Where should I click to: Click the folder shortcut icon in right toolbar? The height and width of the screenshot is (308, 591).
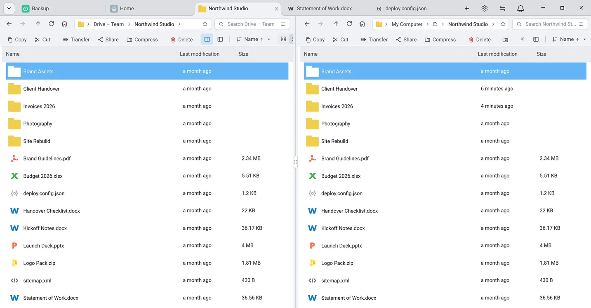(x=505, y=40)
